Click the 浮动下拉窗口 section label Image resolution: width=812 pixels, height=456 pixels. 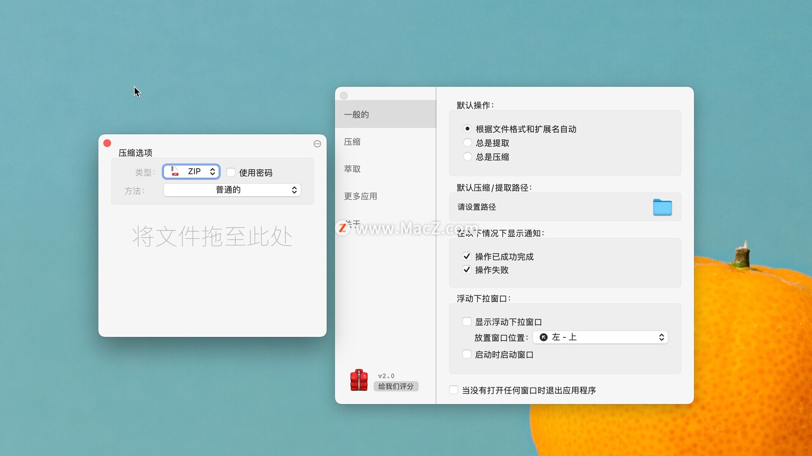click(483, 299)
